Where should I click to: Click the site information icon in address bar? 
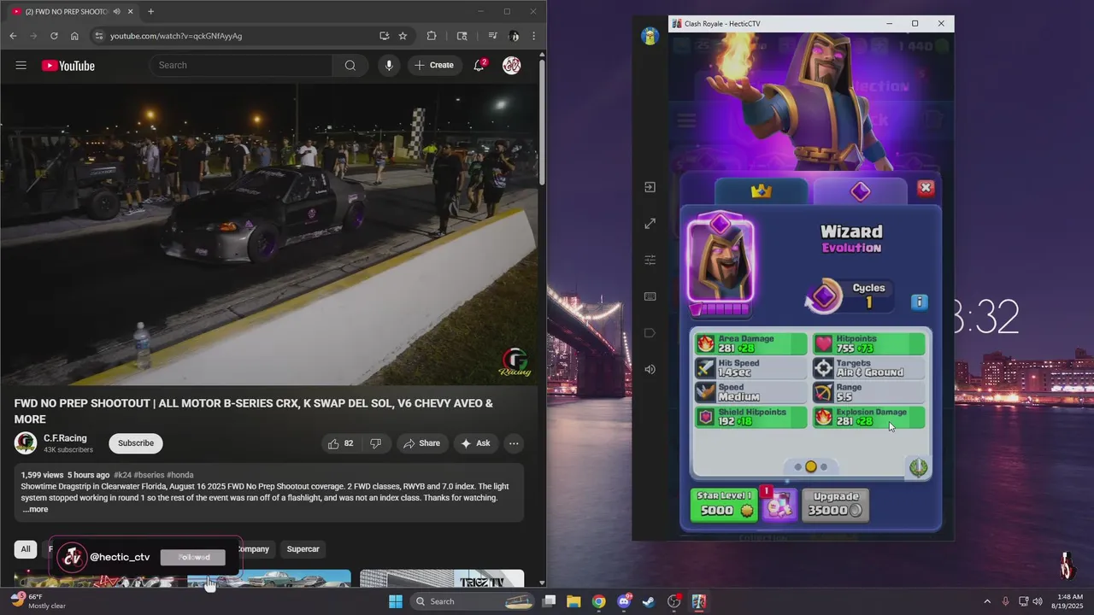coord(98,36)
